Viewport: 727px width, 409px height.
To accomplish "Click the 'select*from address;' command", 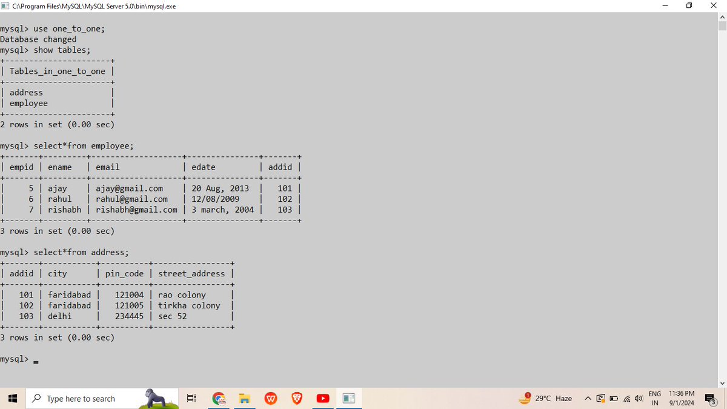I will click(81, 251).
